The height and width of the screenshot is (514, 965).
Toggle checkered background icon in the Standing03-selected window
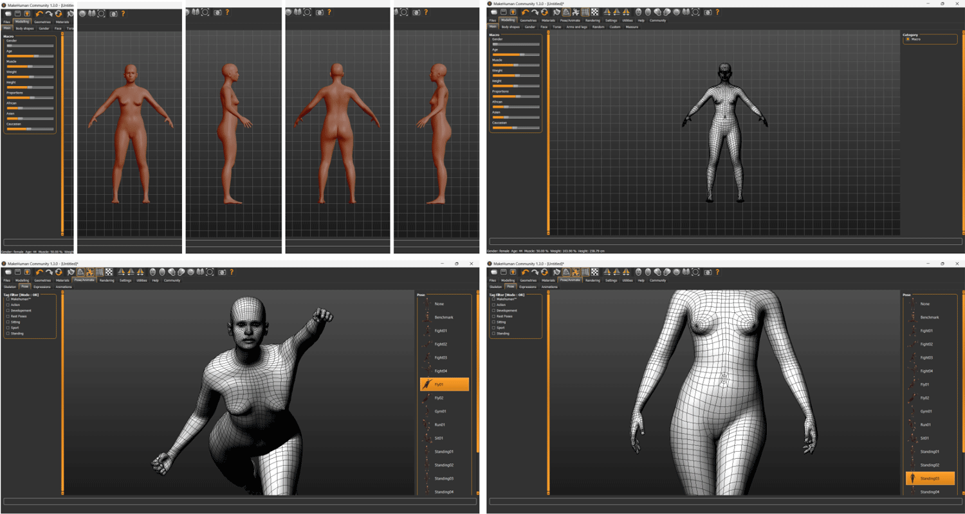(x=595, y=272)
